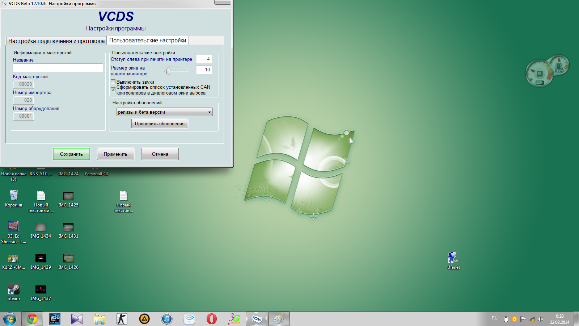Open iTunes from the taskbar
The image size is (579, 326).
pyautogui.click(x=166, y=319)
